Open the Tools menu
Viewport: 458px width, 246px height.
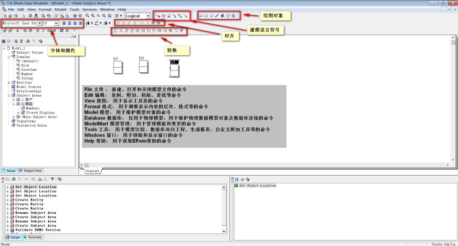[74, 9]
